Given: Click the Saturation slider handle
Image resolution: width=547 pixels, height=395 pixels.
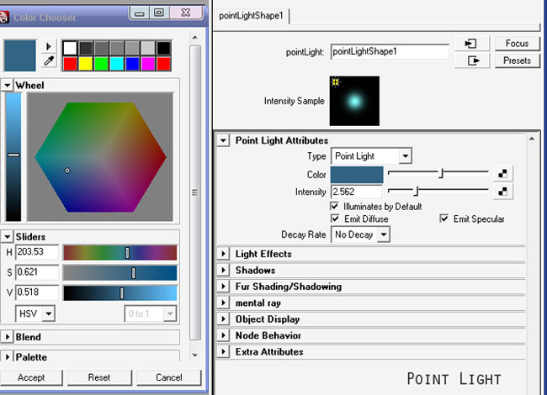Looking at the screenshot, I should (133, 273).
